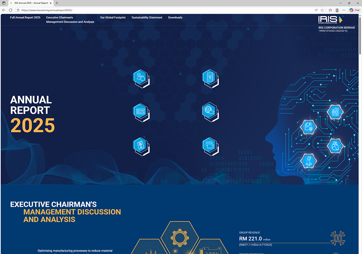The image size is (362, 254).
Task: Open Our Global Footprint menu item
Action: [113, 17]
